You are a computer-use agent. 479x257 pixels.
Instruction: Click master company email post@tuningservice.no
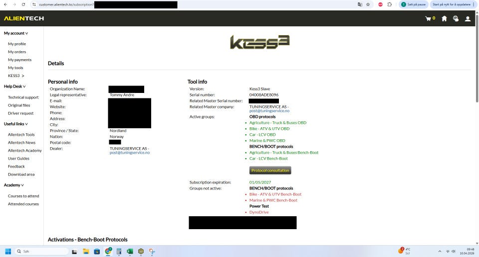(269, 111)
